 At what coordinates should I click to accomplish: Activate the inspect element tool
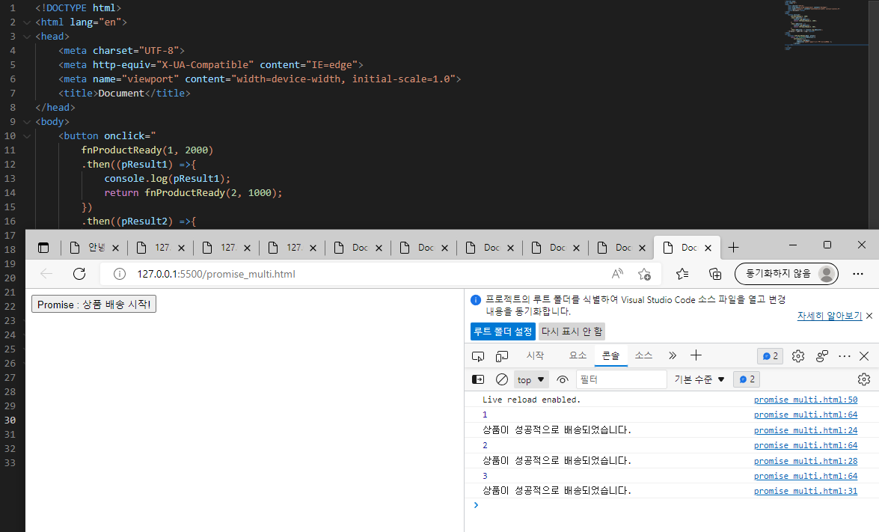477,356
